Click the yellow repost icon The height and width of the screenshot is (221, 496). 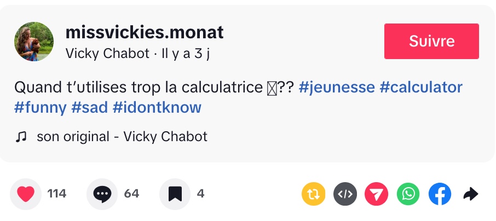[314, 194]
